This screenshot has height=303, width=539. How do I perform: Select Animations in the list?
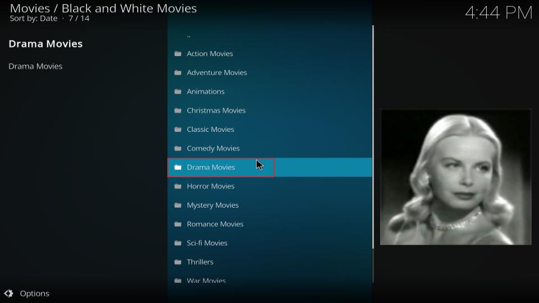click(269, 91)
